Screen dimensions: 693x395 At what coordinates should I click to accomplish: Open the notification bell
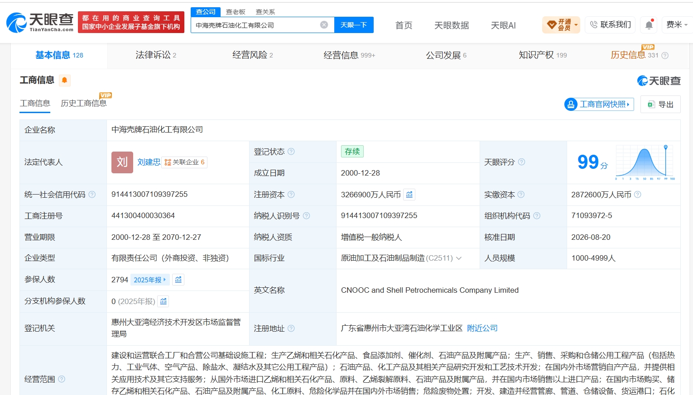point(649,25)
